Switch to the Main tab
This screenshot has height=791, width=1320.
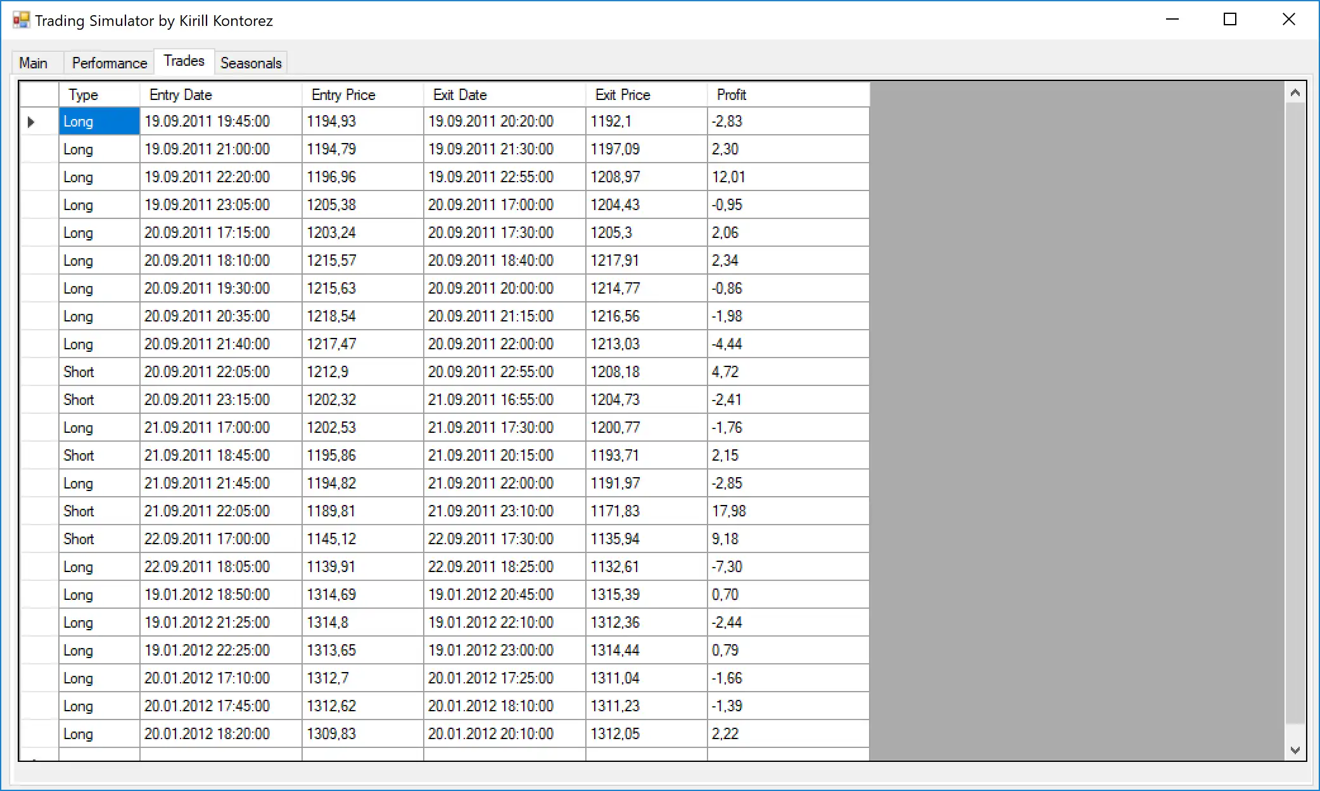34,63
